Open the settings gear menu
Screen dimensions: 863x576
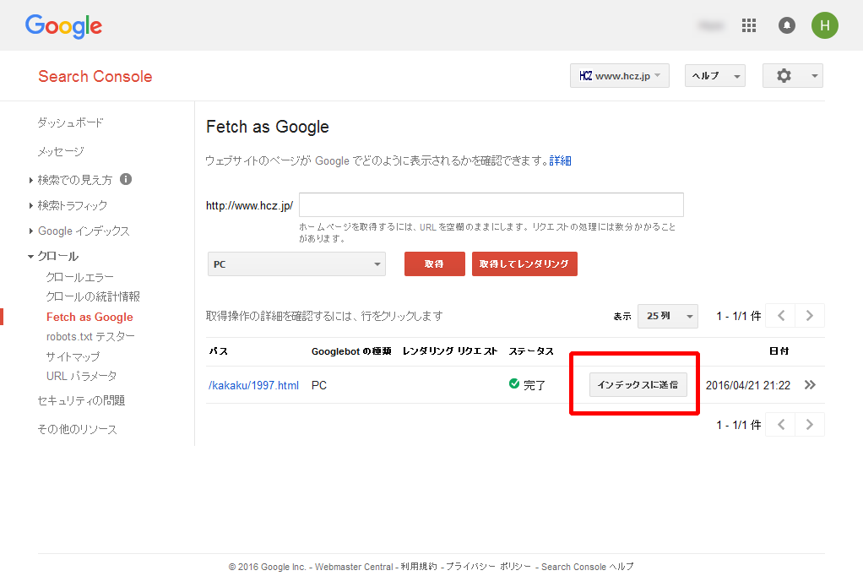(793, 76)
